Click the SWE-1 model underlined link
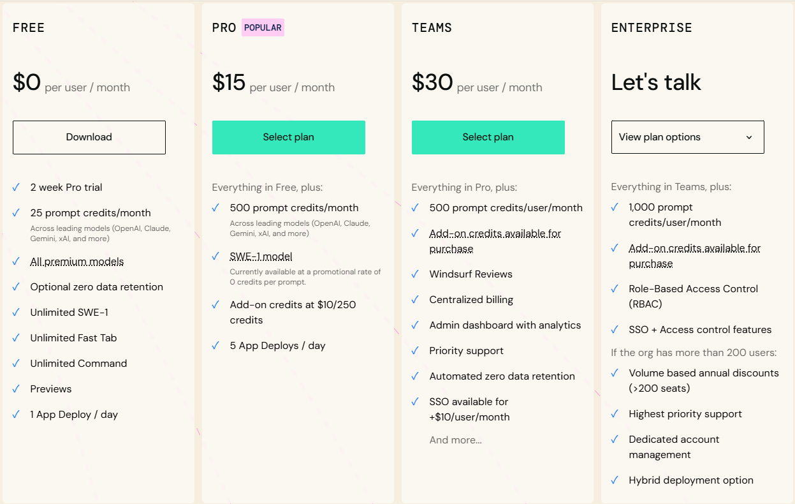 point(261,256)
